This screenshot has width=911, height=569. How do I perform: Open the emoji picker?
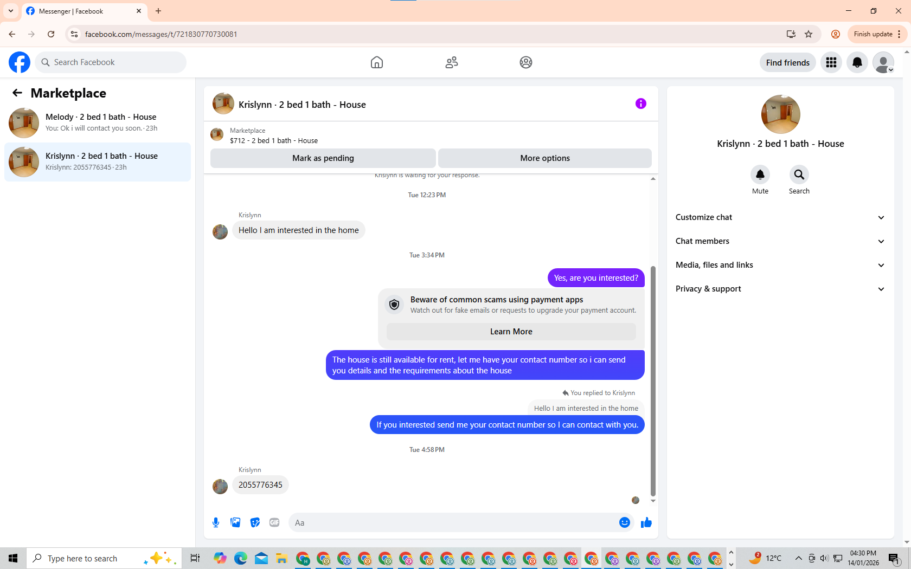coord(625,522)
